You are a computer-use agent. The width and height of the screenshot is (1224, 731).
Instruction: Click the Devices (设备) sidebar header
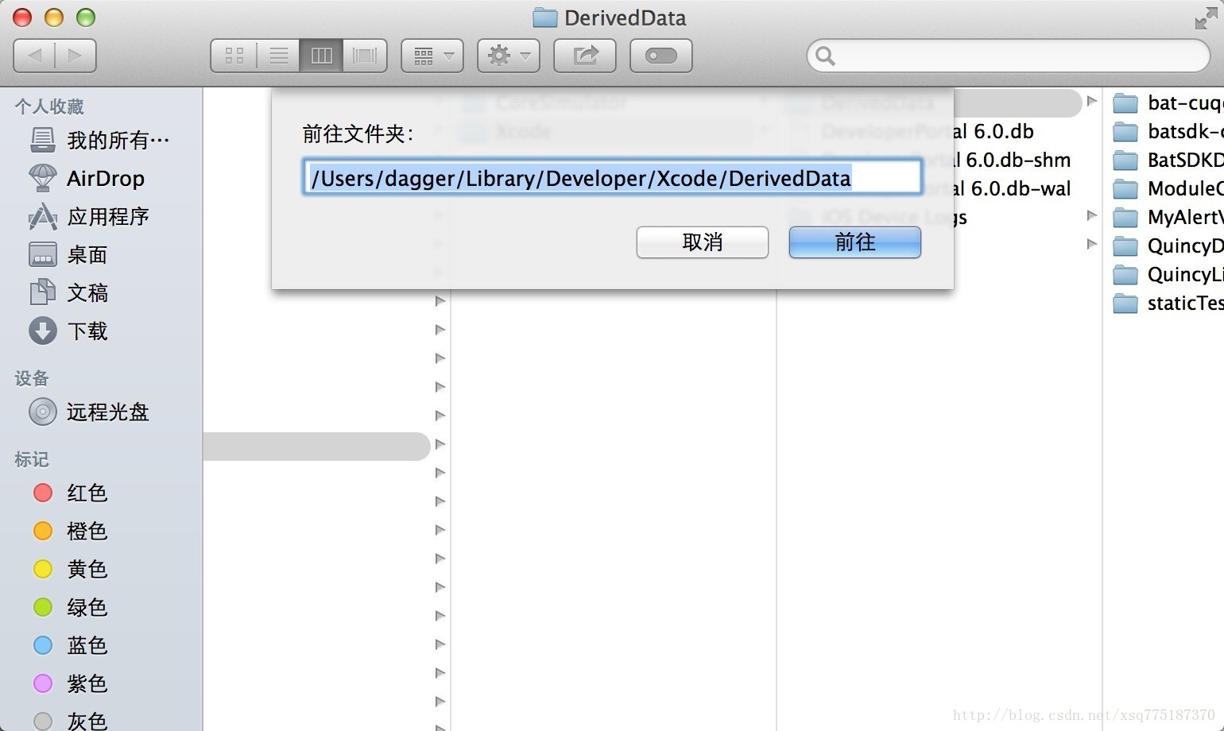pos(32,378)
